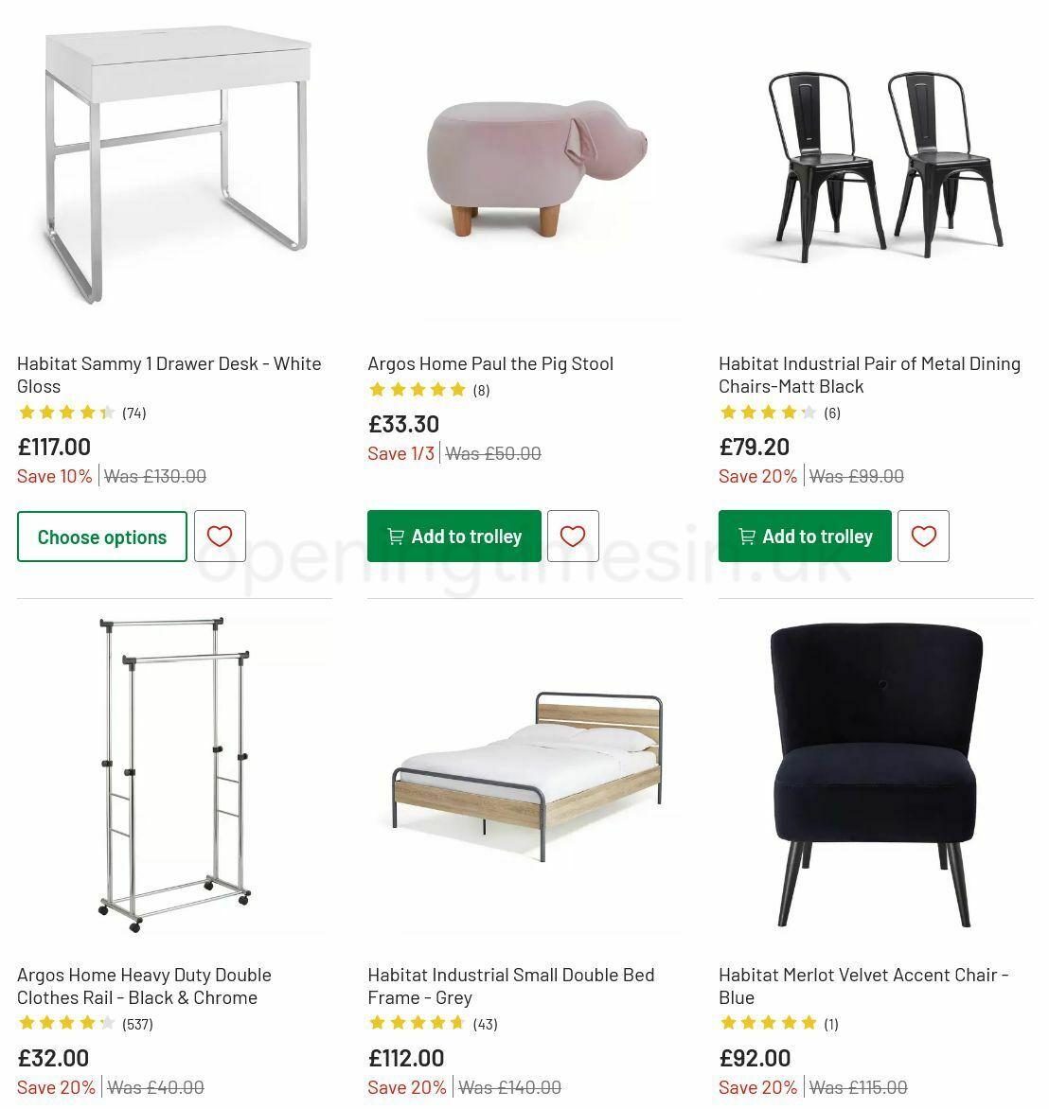Click the trolley icon for the Dining Chairs
Screen dimensions: 1049x1109
coord(747,536)
